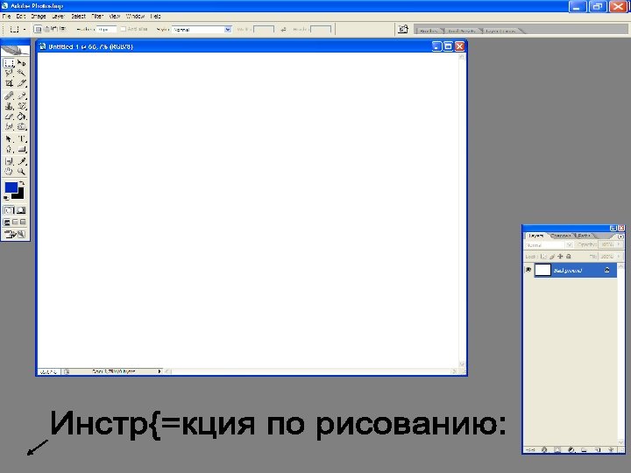This screenshot has width=631, height=473.
Task: Choose the Clone Stamp tool
Action: (x=9, y=106)
